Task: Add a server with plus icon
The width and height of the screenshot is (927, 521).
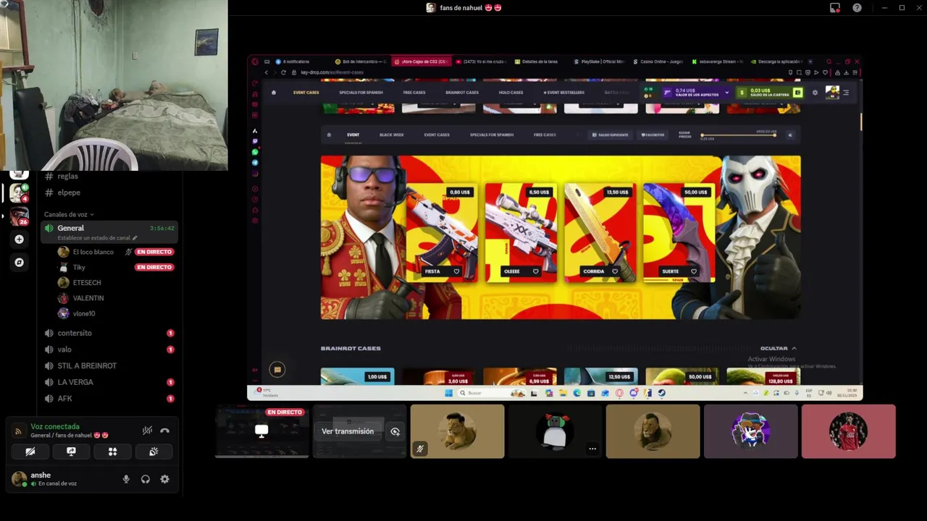Action: (19, 240)
